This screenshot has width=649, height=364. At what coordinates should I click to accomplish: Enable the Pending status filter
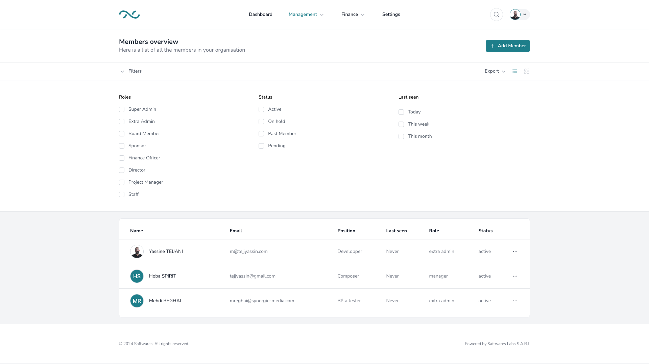(x=261, y=146)
